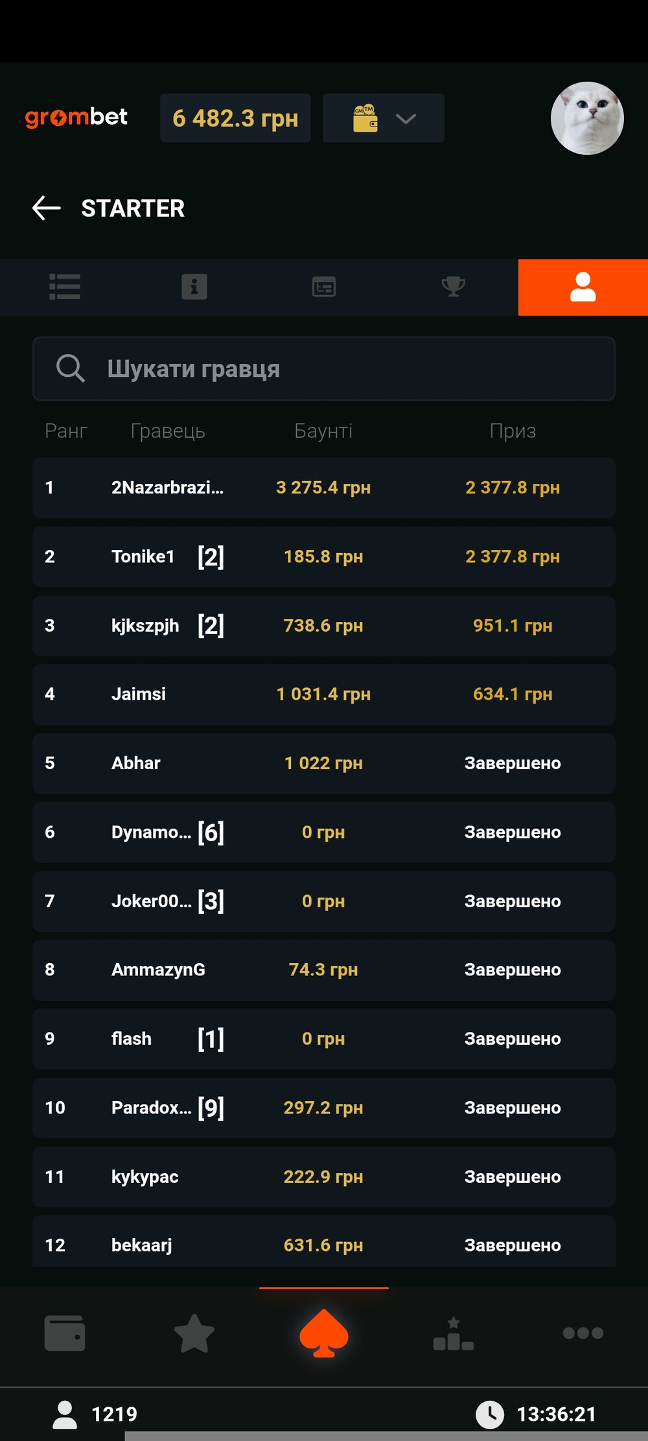Open the leaderboard podium icon
The image size is (648, 1441).
coord(454,1333)
